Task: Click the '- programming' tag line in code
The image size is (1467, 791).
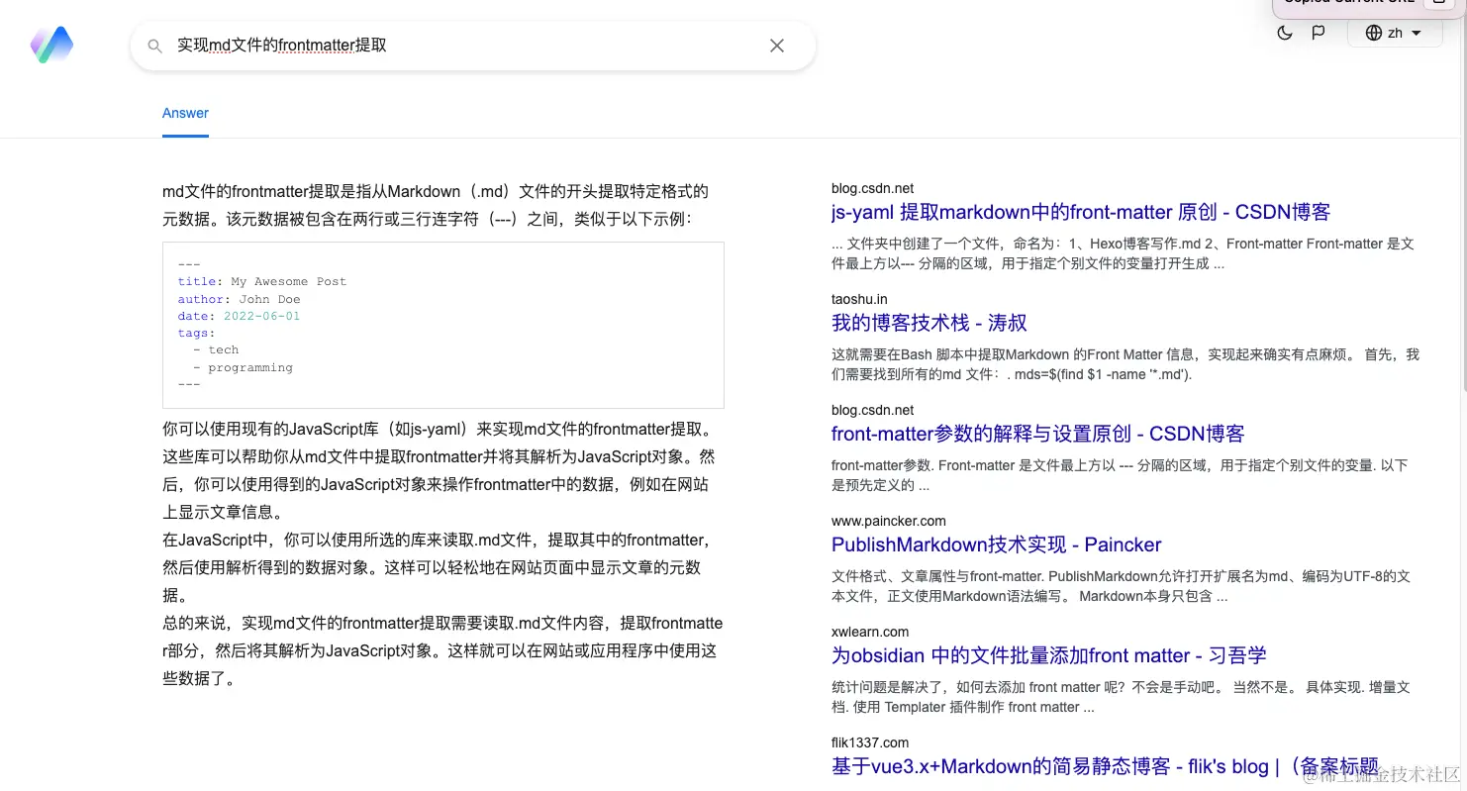Action: click(244, 367)
